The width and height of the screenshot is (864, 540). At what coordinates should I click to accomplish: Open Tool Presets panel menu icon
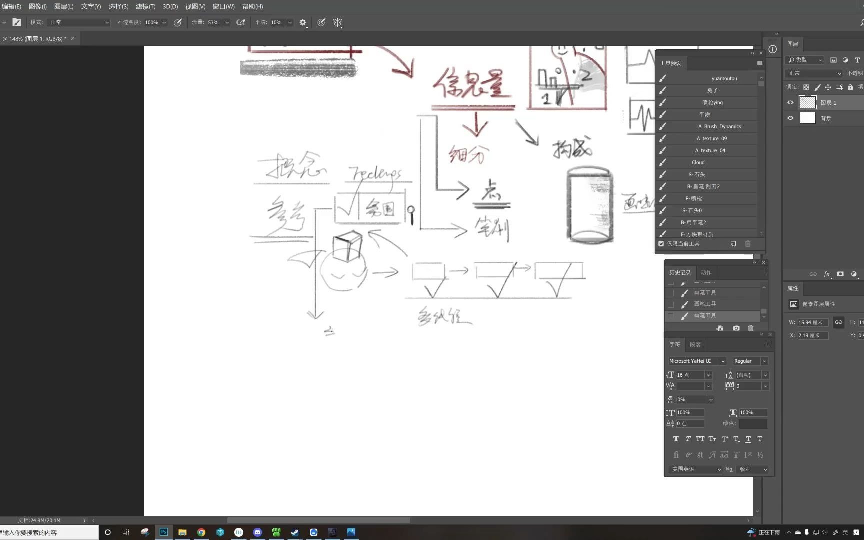(x=760, y=63)
